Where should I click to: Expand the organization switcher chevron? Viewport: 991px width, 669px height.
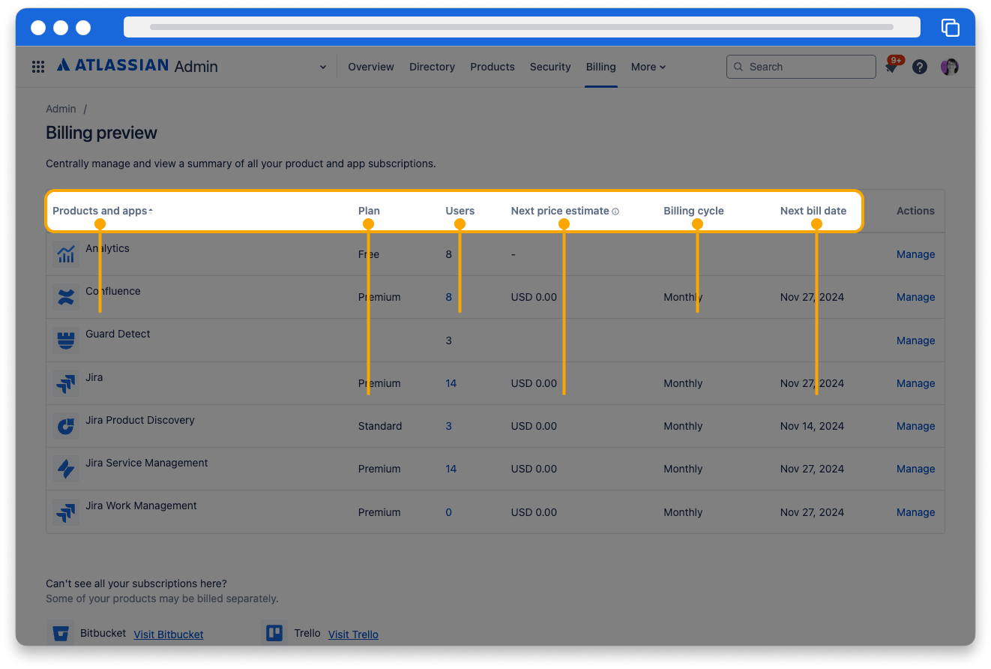(x=323, y=67)
